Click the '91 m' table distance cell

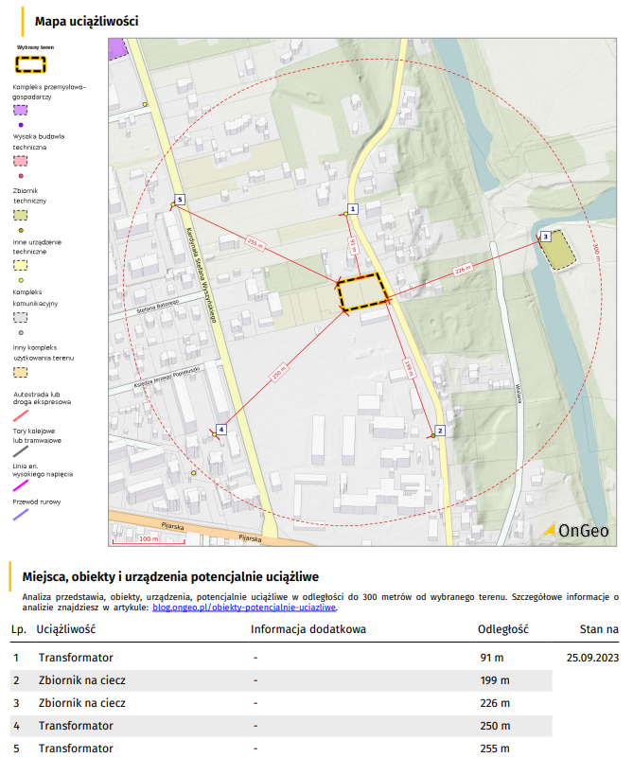click(492, 658)
